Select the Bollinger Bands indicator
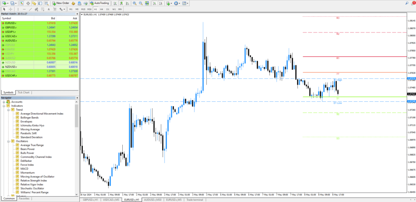 pos(29,117)
